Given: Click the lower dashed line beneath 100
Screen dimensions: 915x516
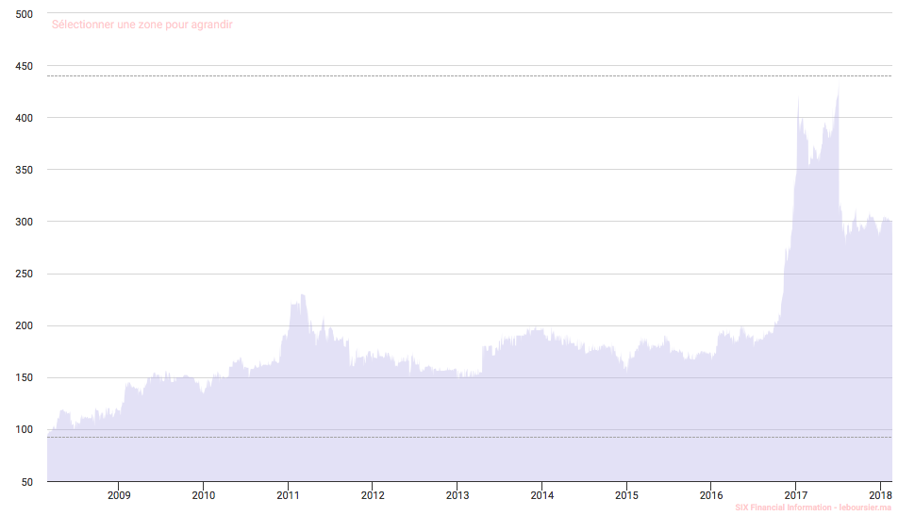Looking at the screenshot, I should click(x=472, y=437).
